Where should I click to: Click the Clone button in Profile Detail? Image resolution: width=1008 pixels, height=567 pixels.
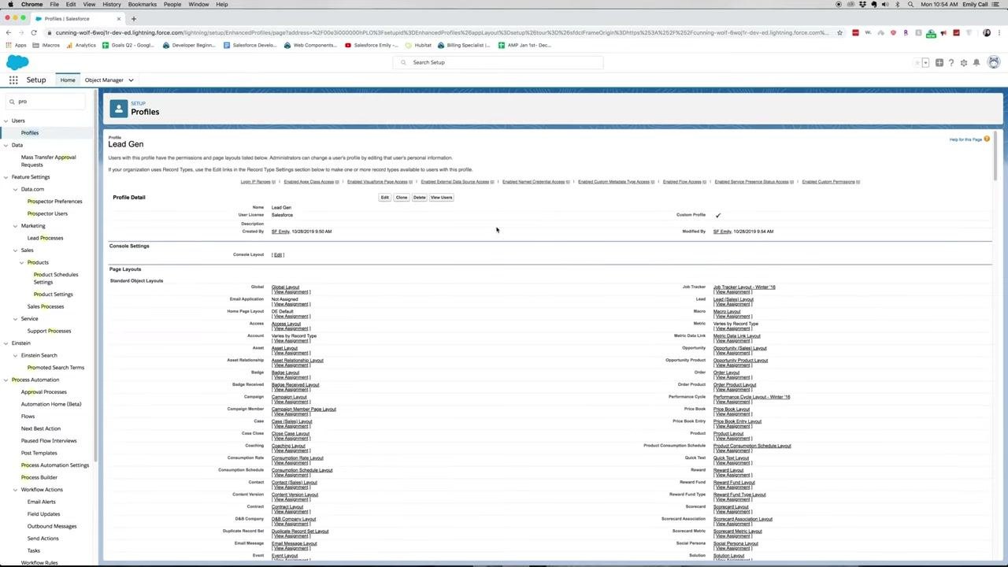[402, 198]
